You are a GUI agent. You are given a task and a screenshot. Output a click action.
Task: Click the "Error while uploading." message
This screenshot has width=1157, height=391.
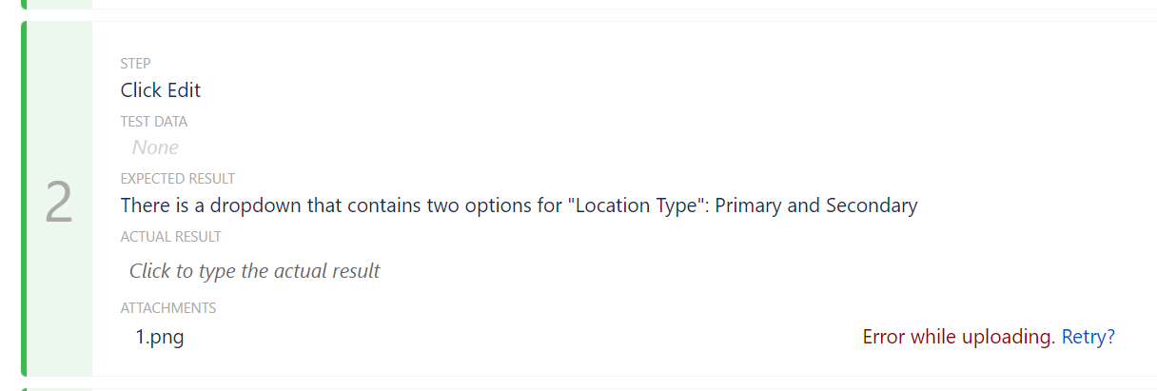click(x=959, y=337)
